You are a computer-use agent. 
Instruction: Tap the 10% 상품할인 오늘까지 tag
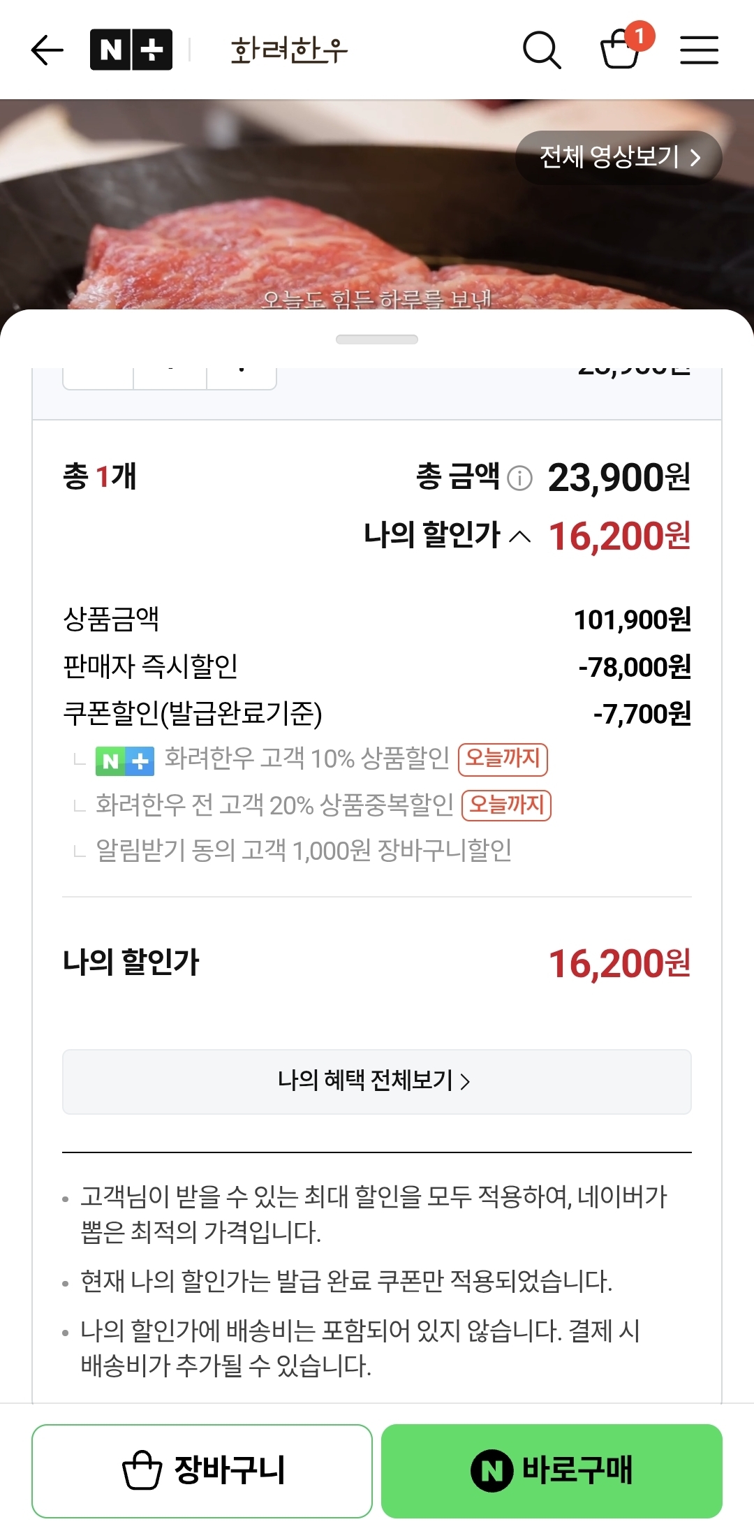coord(503,759)
